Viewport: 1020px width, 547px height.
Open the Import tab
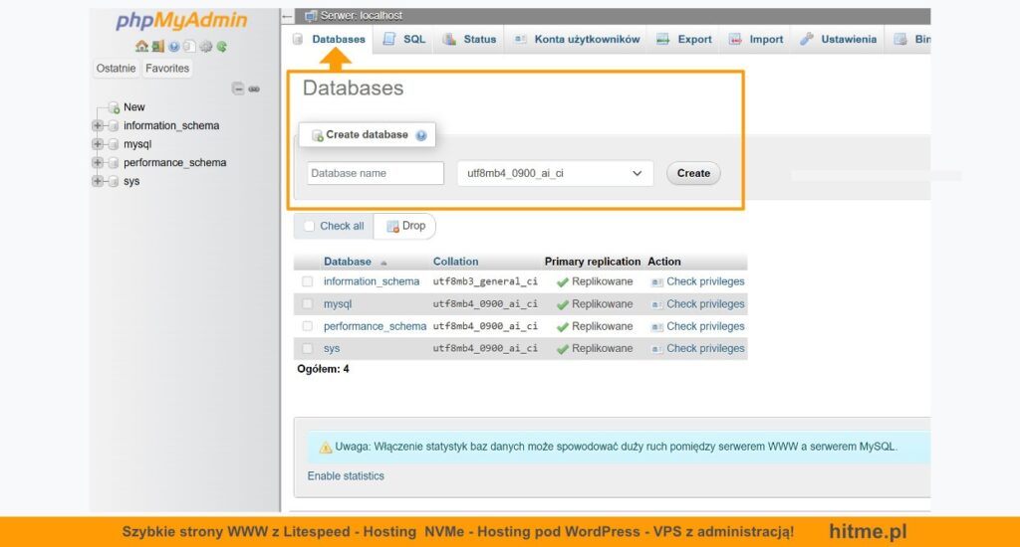(x=756, y=39)
